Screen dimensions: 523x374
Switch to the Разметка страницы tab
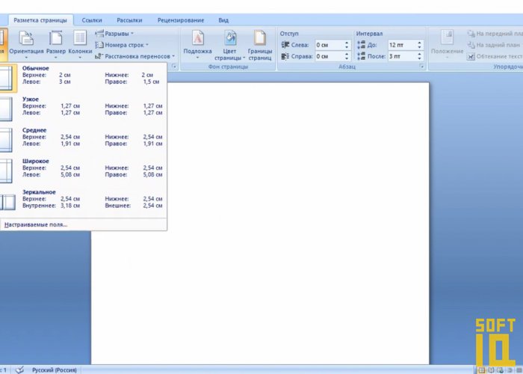point(40,20)
